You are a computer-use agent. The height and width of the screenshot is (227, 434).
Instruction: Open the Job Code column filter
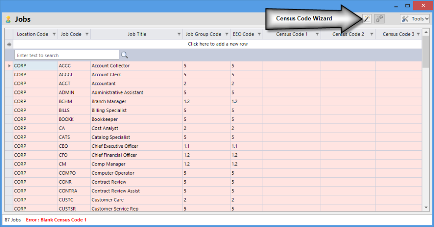(87, 34)
